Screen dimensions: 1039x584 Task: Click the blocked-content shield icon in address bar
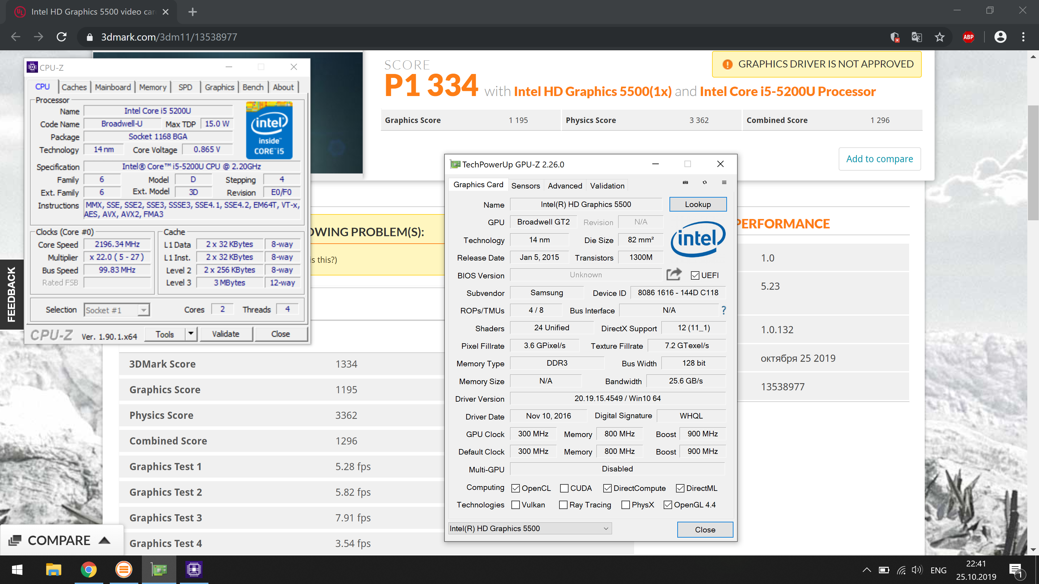[x=895, y=37]
